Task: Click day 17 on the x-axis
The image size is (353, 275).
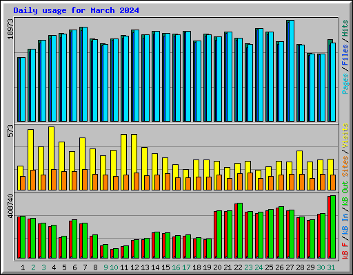Action: coord(186,267)
